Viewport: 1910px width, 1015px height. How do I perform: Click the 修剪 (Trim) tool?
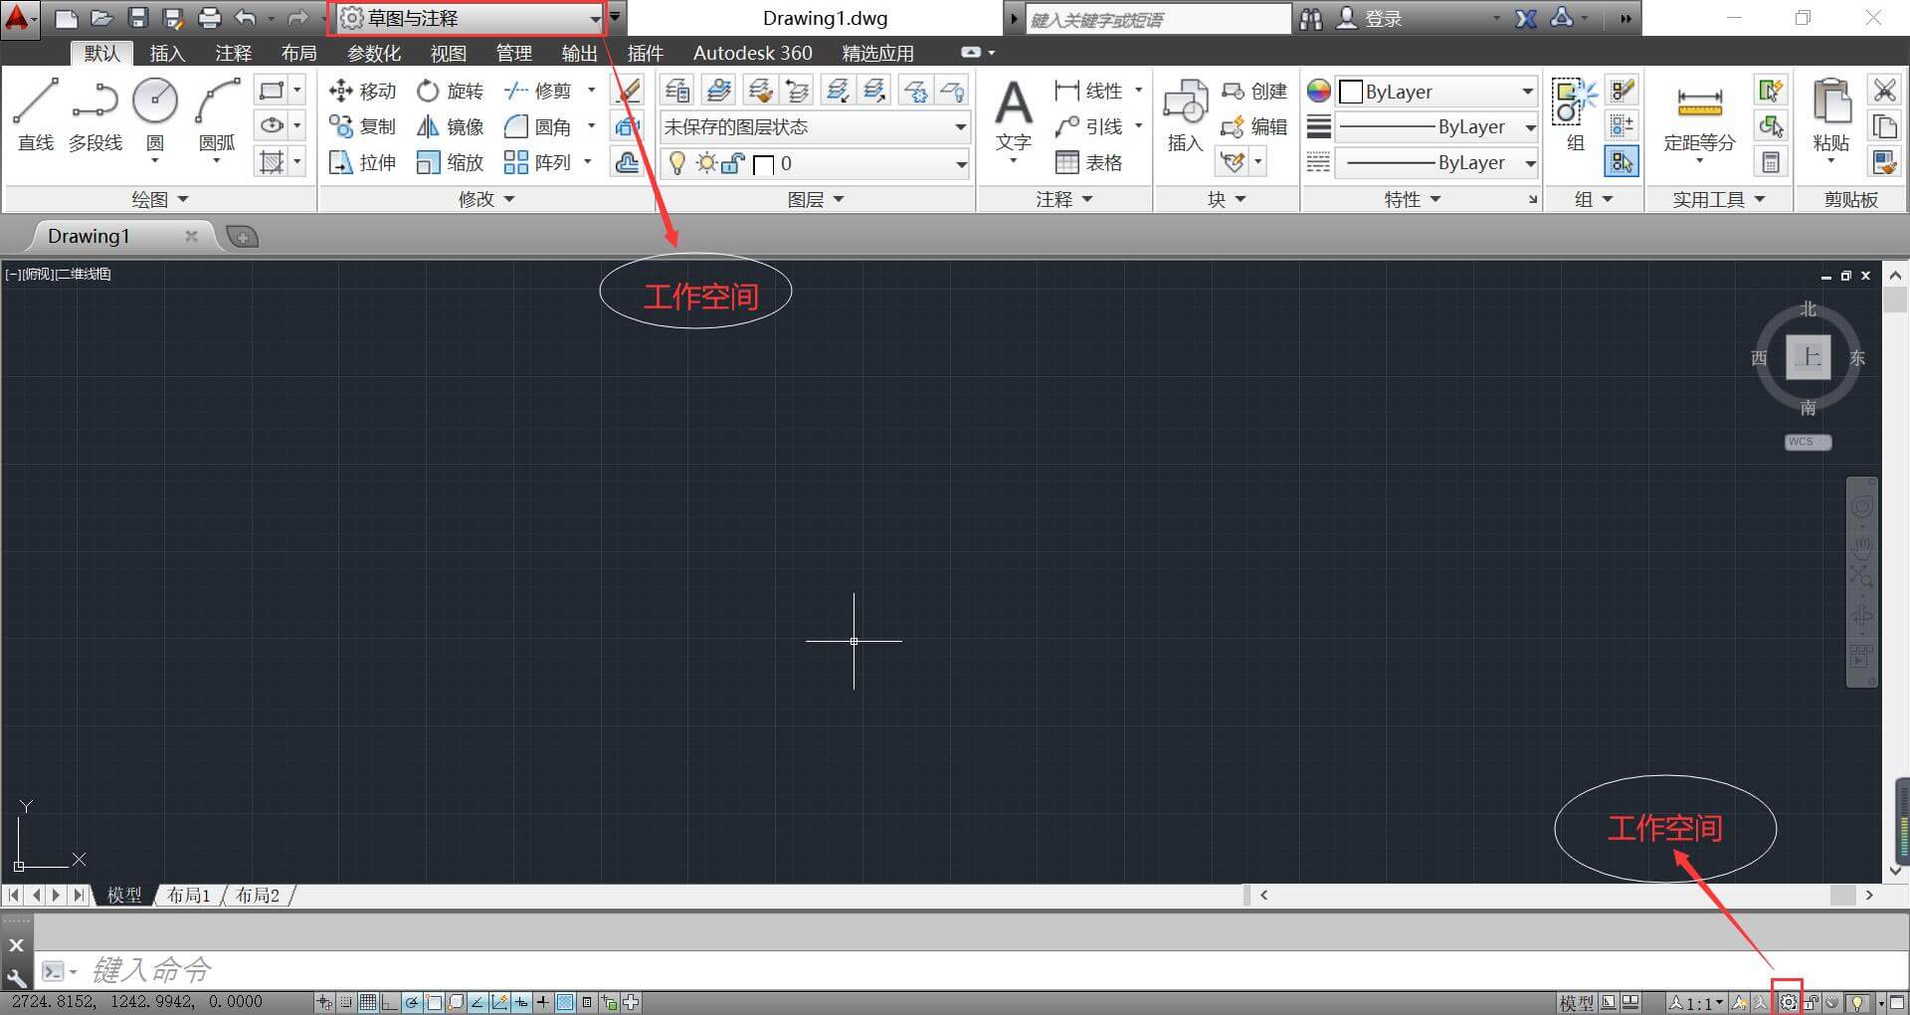[x=538, y=92]
